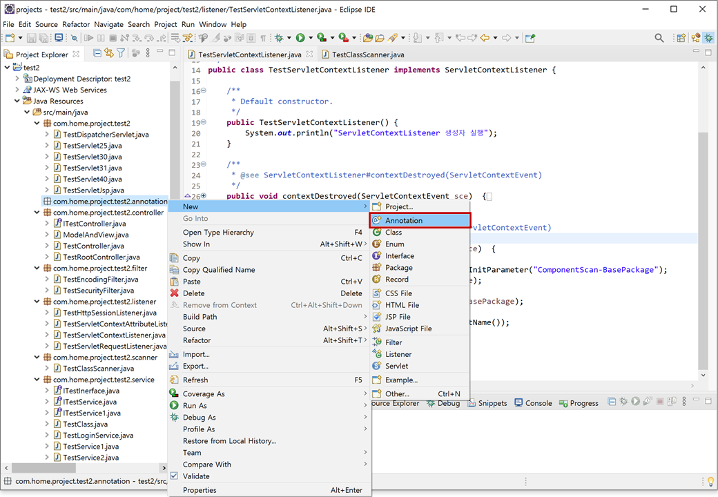Switch to TestClassScanner.java editor tab

(363, 55)
